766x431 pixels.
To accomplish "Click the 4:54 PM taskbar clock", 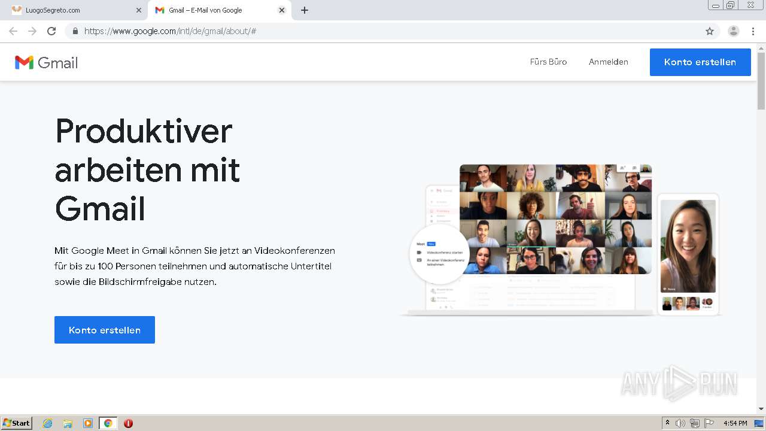I will tap(735, 423).
